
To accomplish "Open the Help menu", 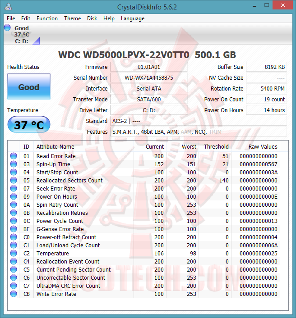I will (109, 18).
